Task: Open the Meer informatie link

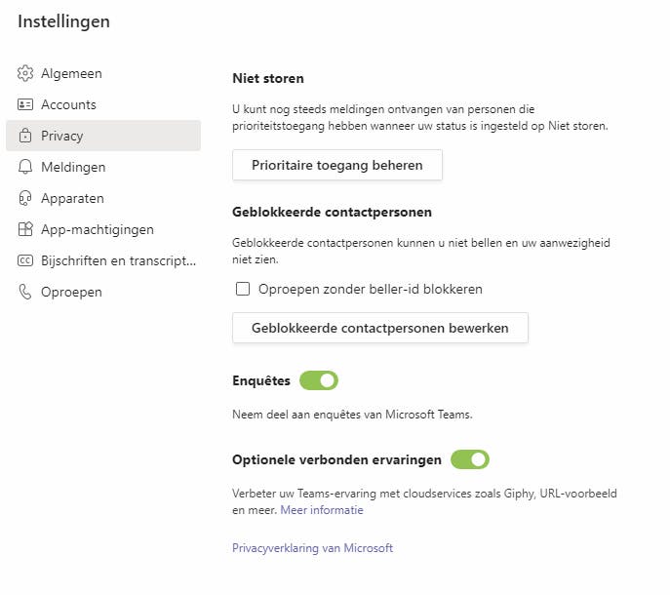Action: pyautogui.click(x=322, y=509)
